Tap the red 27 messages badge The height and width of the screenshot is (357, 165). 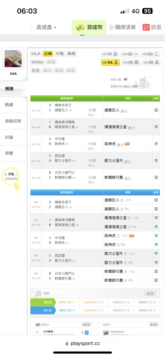point(146,27)
